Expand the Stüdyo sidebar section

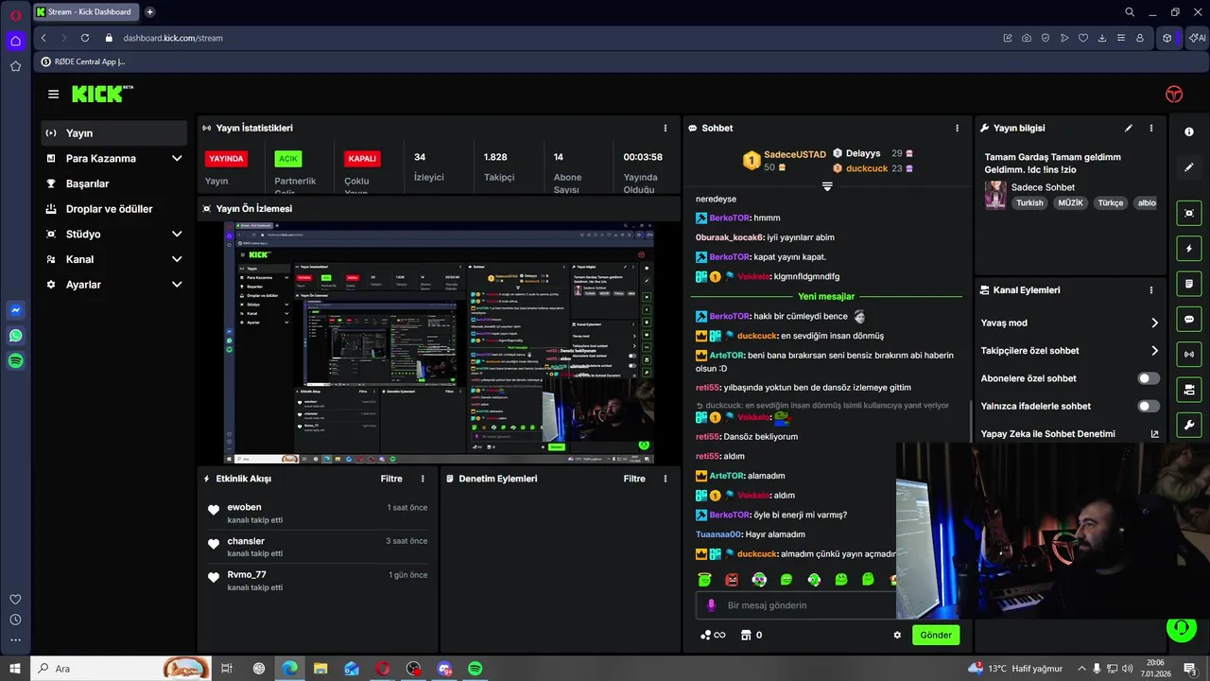[x=177, y=234]
